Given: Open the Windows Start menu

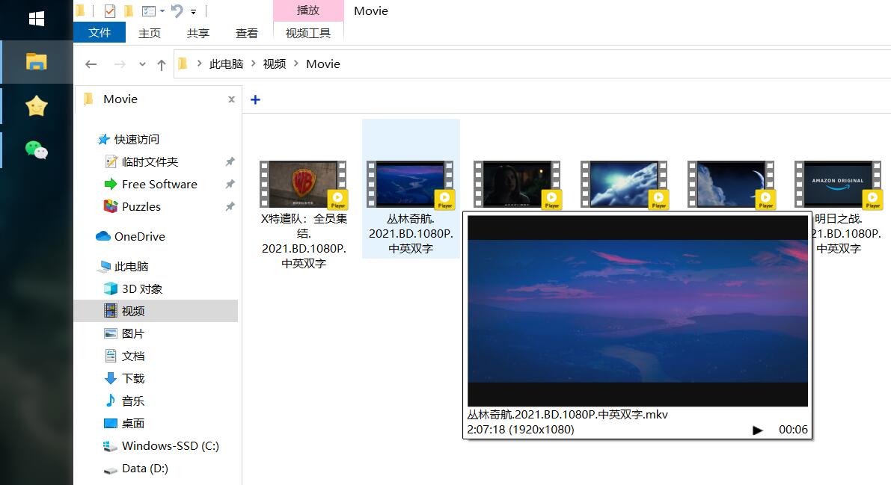Looking at the screenshot, I should [36, 19].
